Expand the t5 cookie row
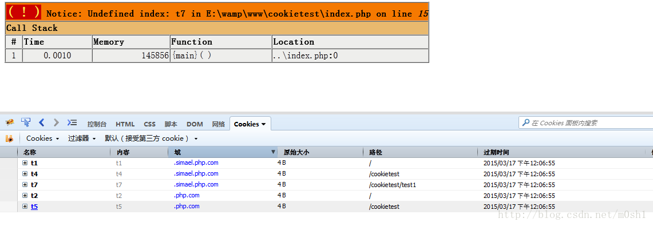This screenshot has width=653, height=226. pos(25,207)
